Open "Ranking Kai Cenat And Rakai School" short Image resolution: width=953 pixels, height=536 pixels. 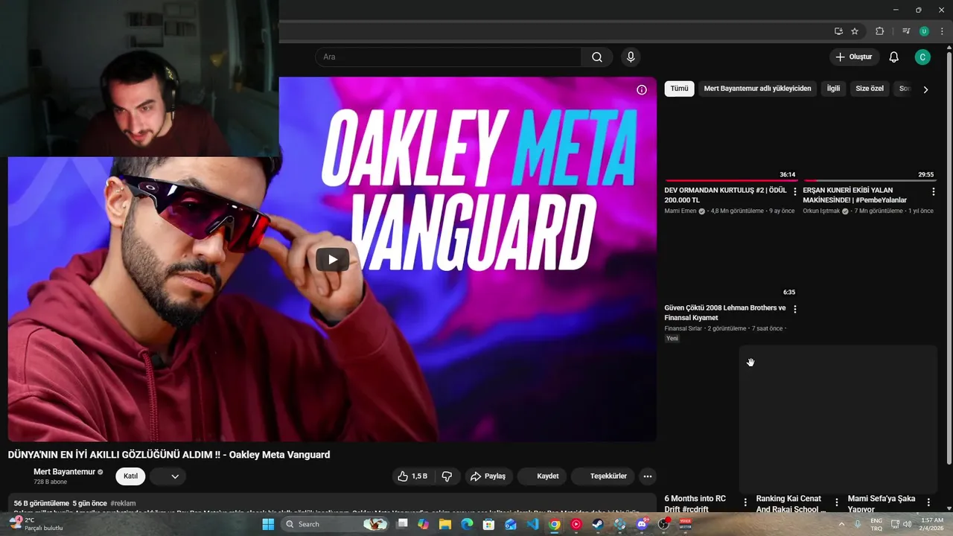pos(791,503)
